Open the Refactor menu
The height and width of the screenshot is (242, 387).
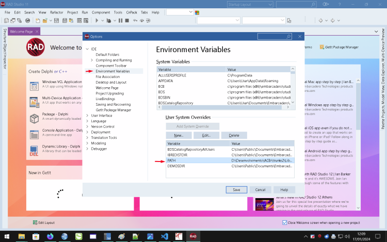click(57, 12)
